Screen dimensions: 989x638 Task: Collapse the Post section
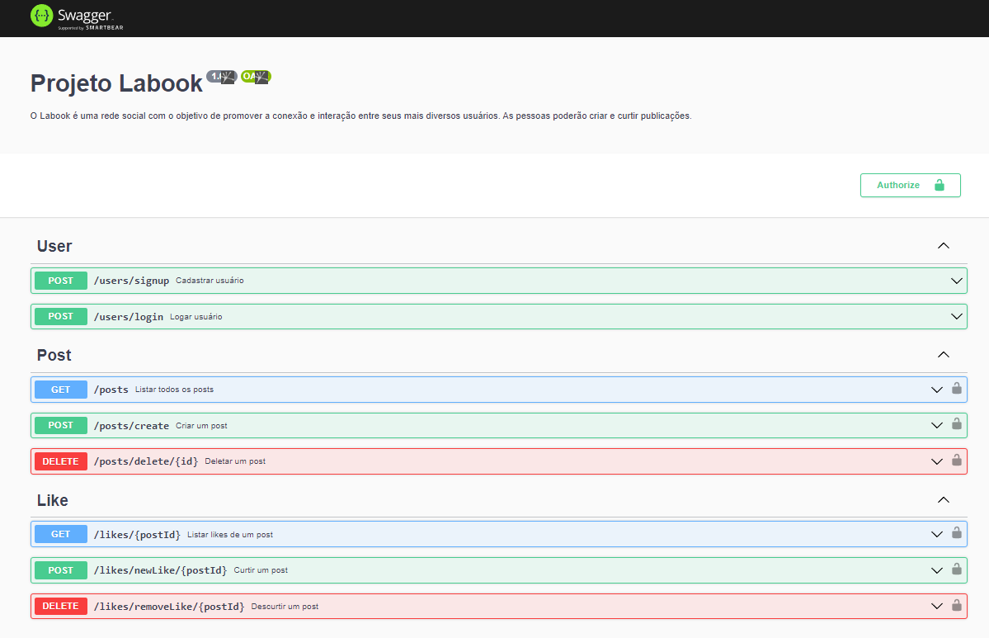943,354
